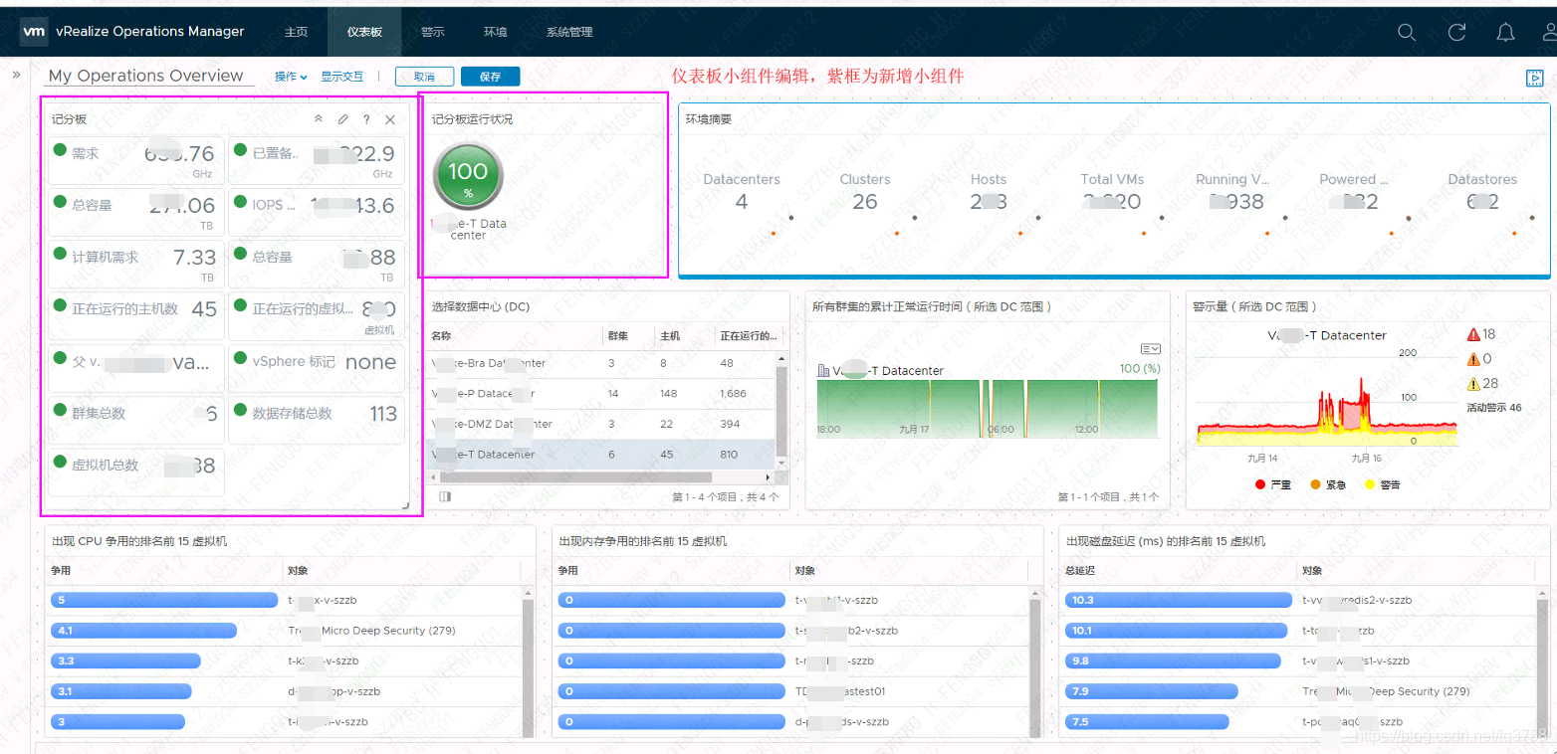Click the immediate alert icon showing 0
The width and height of the screenshot is (1557, 754).
pyautogui.click(x=1473, y=359)
